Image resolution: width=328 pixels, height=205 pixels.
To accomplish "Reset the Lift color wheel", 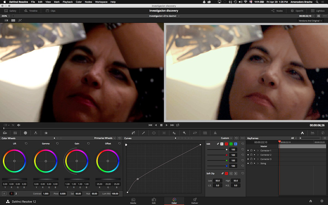I will 26,143.
